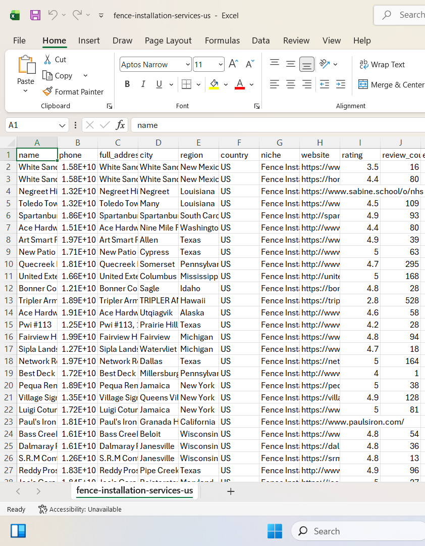Image resolution: width=425 pixels, height=546 pixels.
Task: Switch to the Review tab
Action: [x=296, y=41]
